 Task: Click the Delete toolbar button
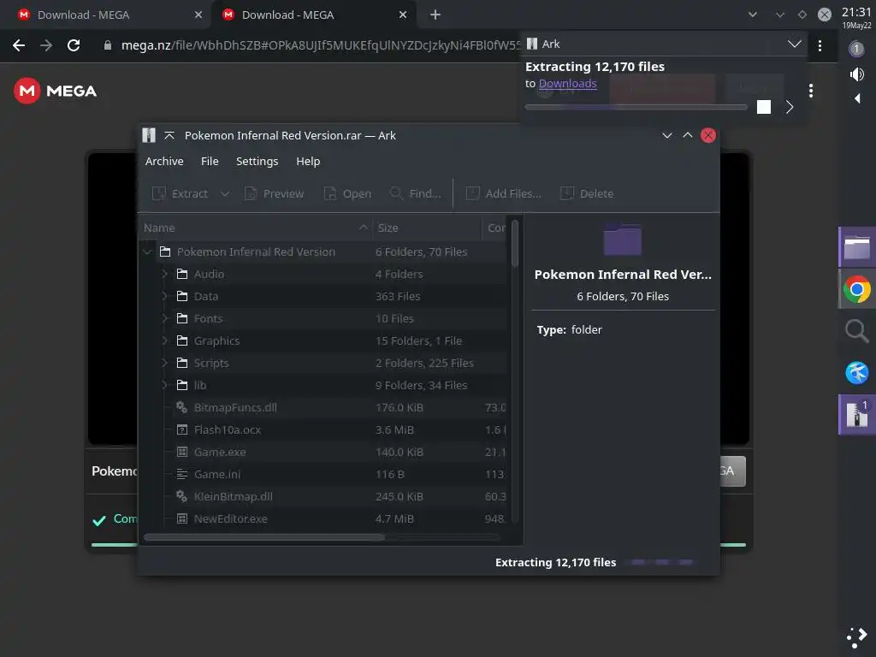click(587, 193)
